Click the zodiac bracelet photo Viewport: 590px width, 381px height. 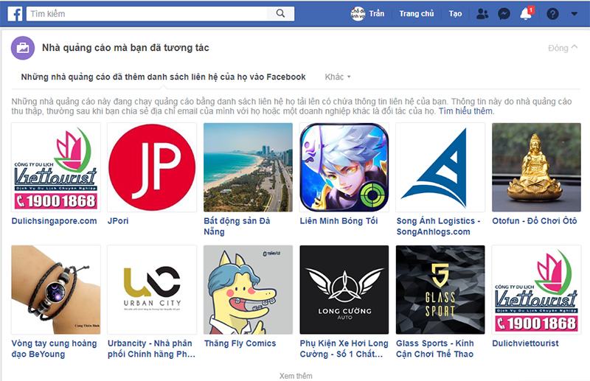click(x=56, y=290)
